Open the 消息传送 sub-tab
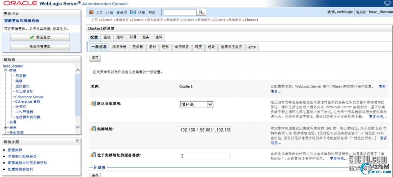This screenshot has width=393, height=177. tap(119, 47)
